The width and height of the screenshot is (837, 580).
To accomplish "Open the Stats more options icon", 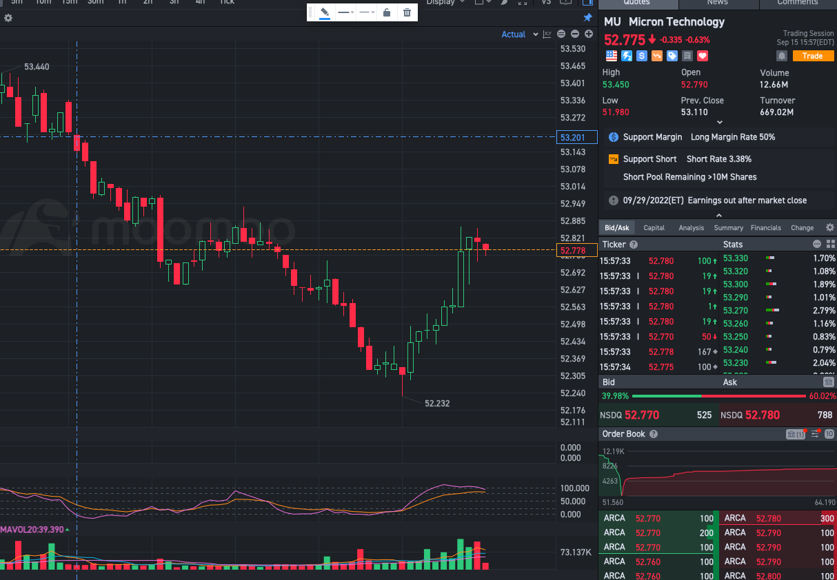I will (x=817, y=244).
